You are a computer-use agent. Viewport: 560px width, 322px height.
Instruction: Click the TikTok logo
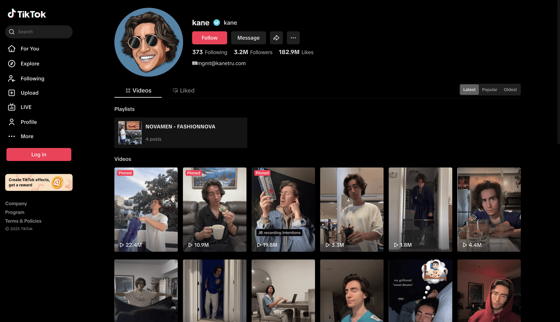point(27,14)
